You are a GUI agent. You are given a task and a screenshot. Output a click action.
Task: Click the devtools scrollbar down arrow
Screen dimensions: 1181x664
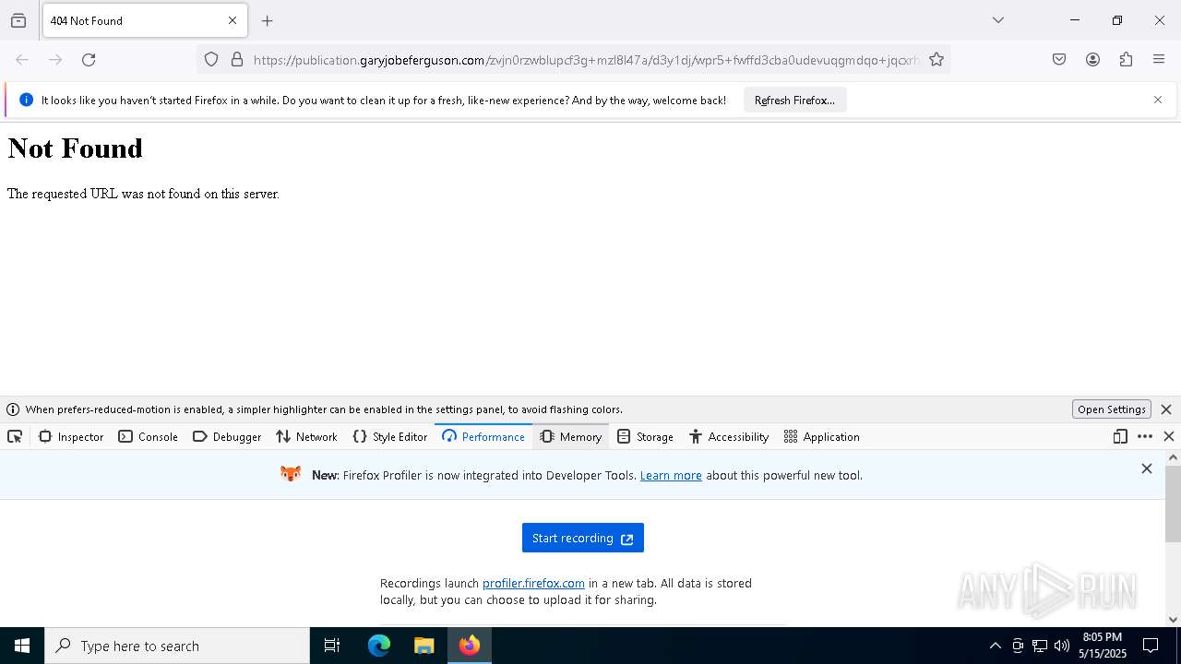point(1173,620)
